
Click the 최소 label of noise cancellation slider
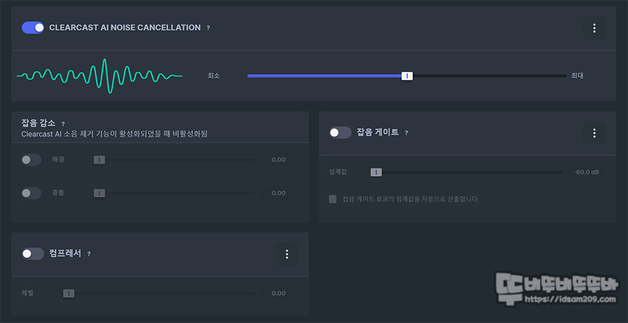coord(214,75)
